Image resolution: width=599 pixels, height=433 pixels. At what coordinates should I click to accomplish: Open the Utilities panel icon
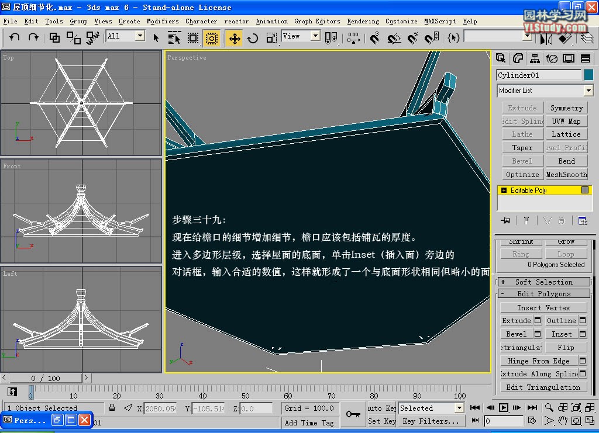pyautogui.click(x=585, y=58)
